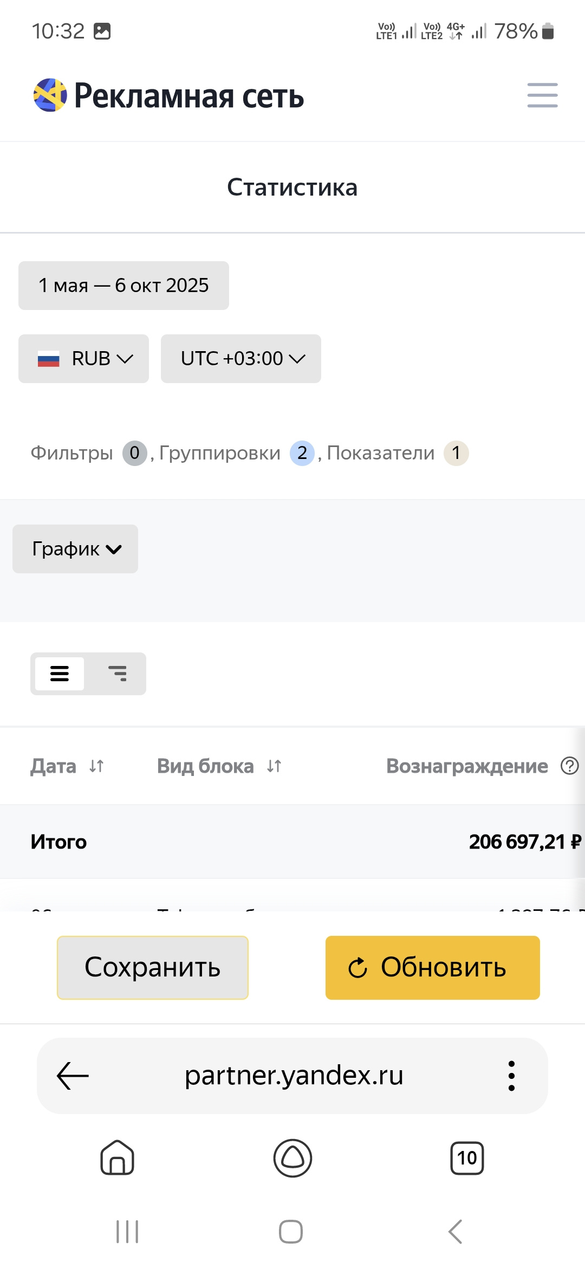Tap the partner.yandex.ru address field
585x1268 pixels.
[x=294, y=1076]
